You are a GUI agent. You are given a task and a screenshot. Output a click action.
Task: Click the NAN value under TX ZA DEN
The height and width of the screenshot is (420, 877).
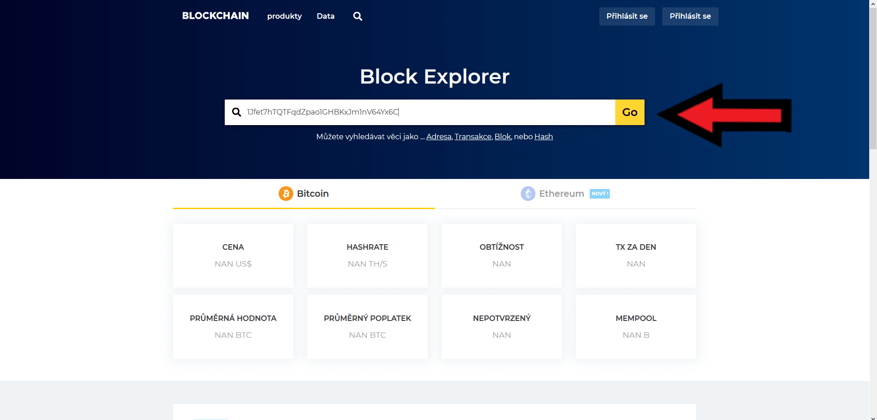[x=636, y=264]
